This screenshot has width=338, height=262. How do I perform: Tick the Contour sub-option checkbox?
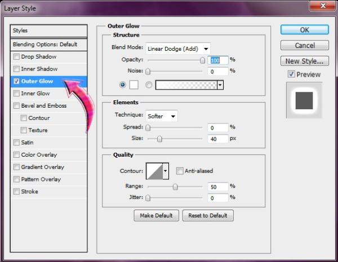[24, 118]
